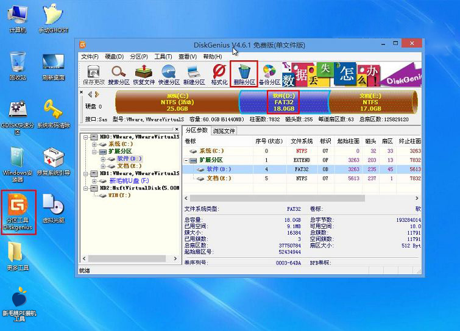The width and height of the screenshot is (460, 331).
Task: Click the table's horizontal scrollbar right arrow
Action: coord(417,198)
